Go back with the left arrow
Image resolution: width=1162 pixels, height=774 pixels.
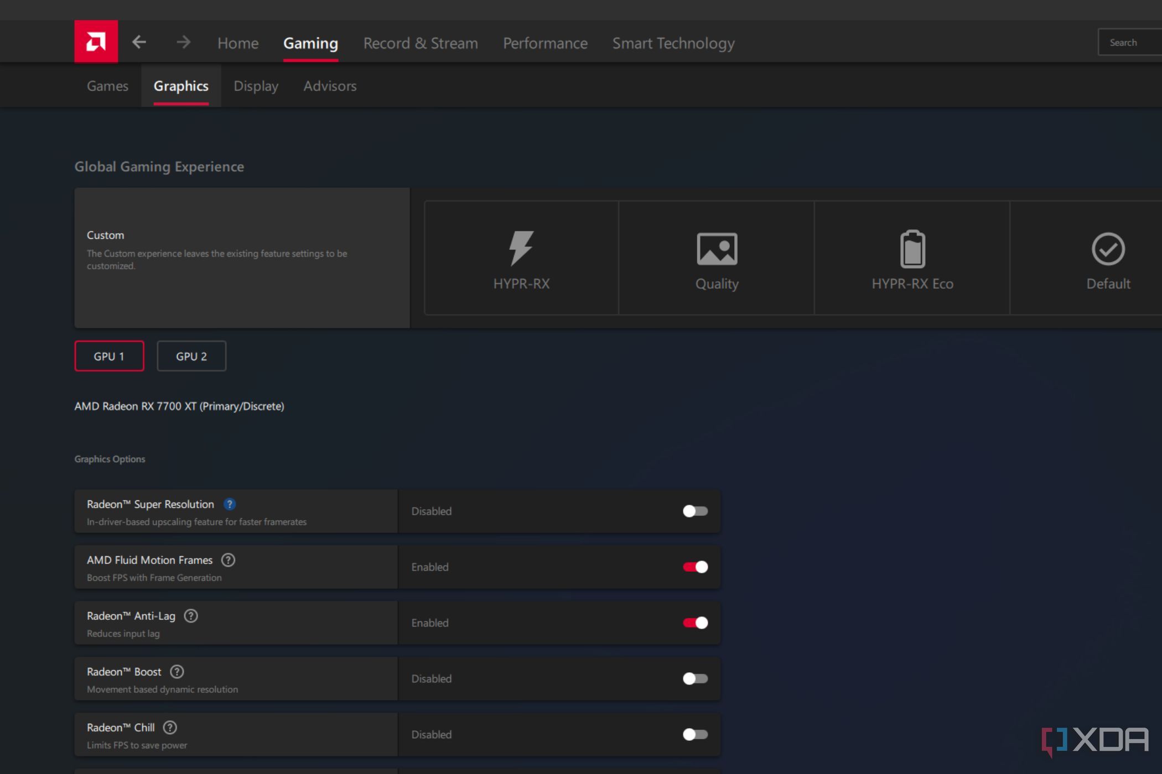[139, 42]
